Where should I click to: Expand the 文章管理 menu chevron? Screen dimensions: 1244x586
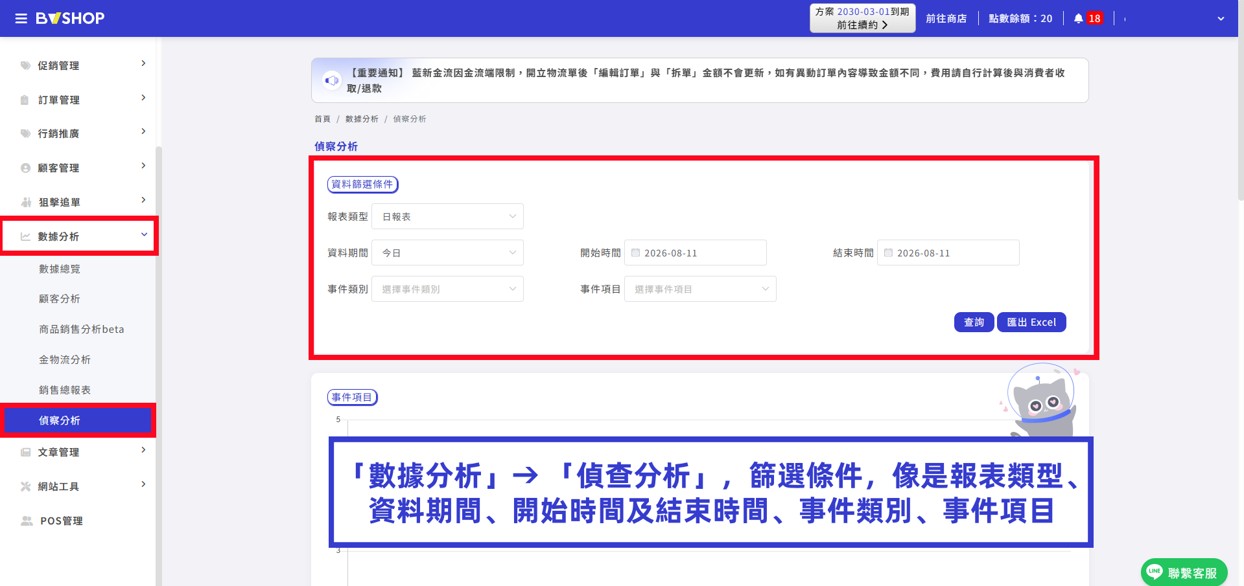[x=143, y=450]
